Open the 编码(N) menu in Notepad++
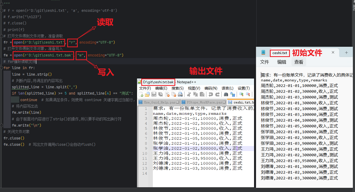 point(211,88)
